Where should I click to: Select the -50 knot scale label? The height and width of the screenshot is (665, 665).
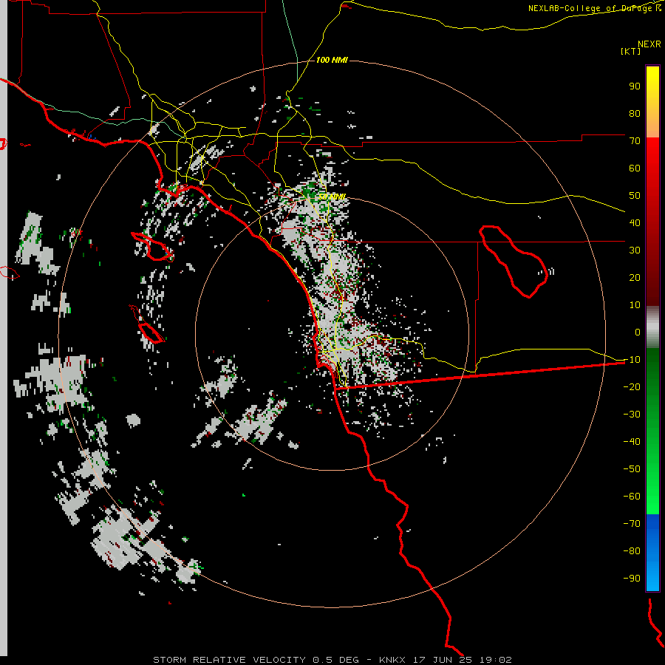632,469
